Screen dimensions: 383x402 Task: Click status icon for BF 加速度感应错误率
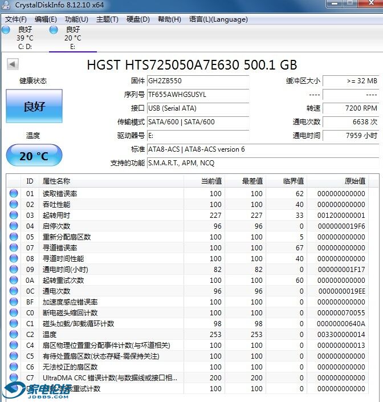14,302
